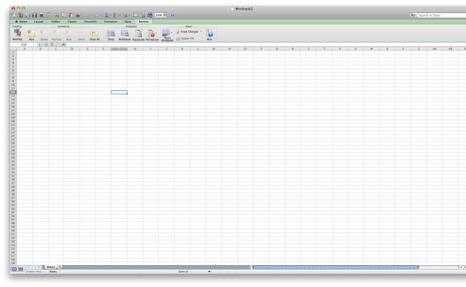Show All comments
Screen dimensions: 466x287
[x=95, y=35]
